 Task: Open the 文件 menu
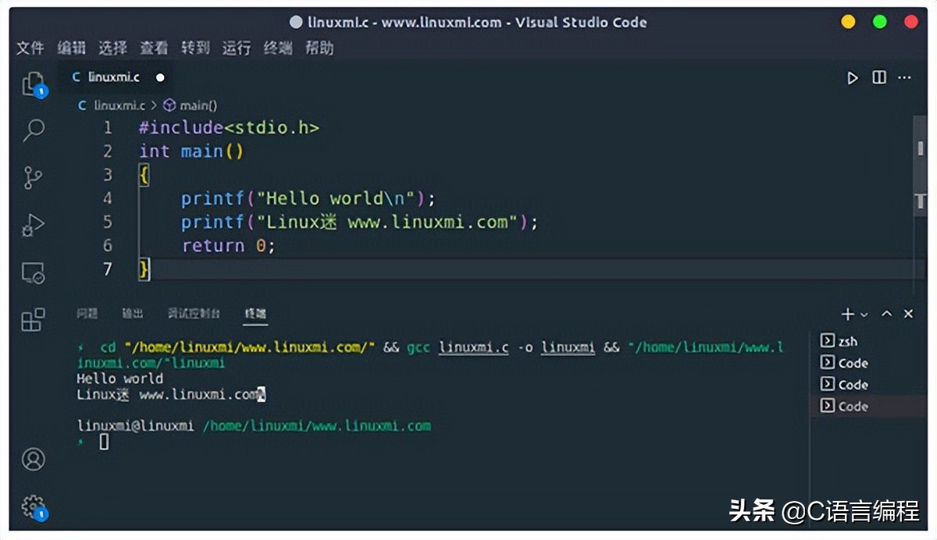30,48
